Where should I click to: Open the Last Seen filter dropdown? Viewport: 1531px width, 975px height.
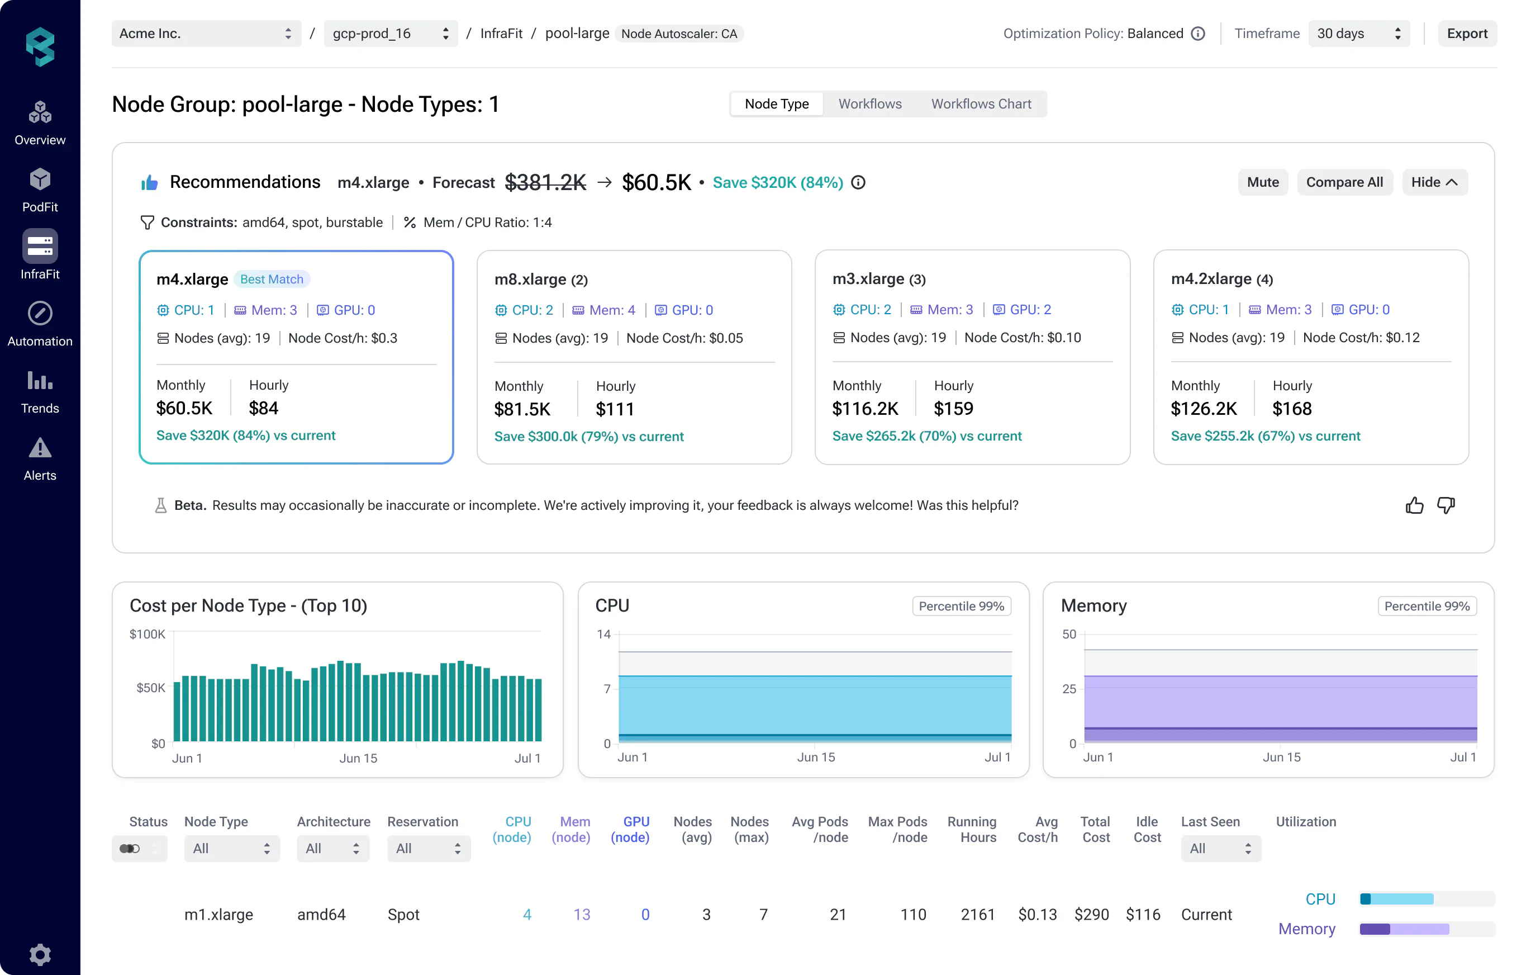tap(1221, 849)
